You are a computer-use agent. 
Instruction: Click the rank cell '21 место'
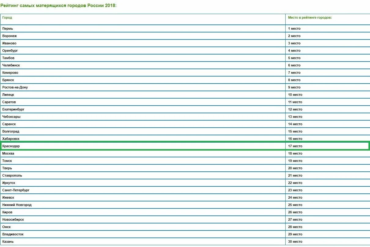pos(328,175)
